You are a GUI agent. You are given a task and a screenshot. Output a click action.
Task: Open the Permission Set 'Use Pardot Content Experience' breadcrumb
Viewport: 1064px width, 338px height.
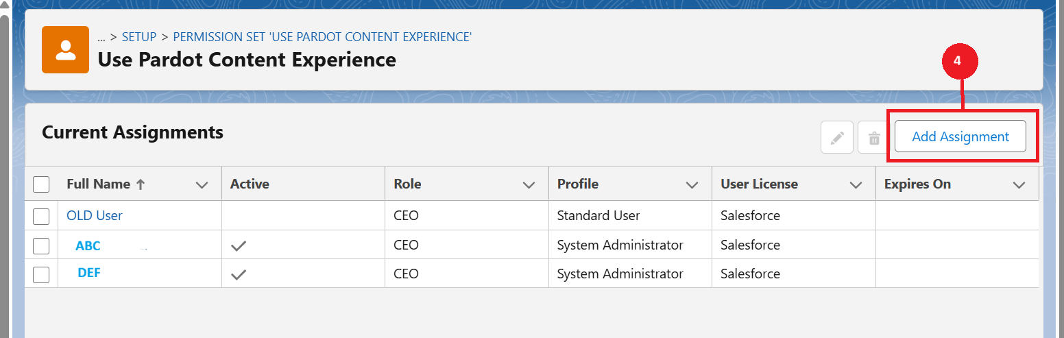point(322,37)
